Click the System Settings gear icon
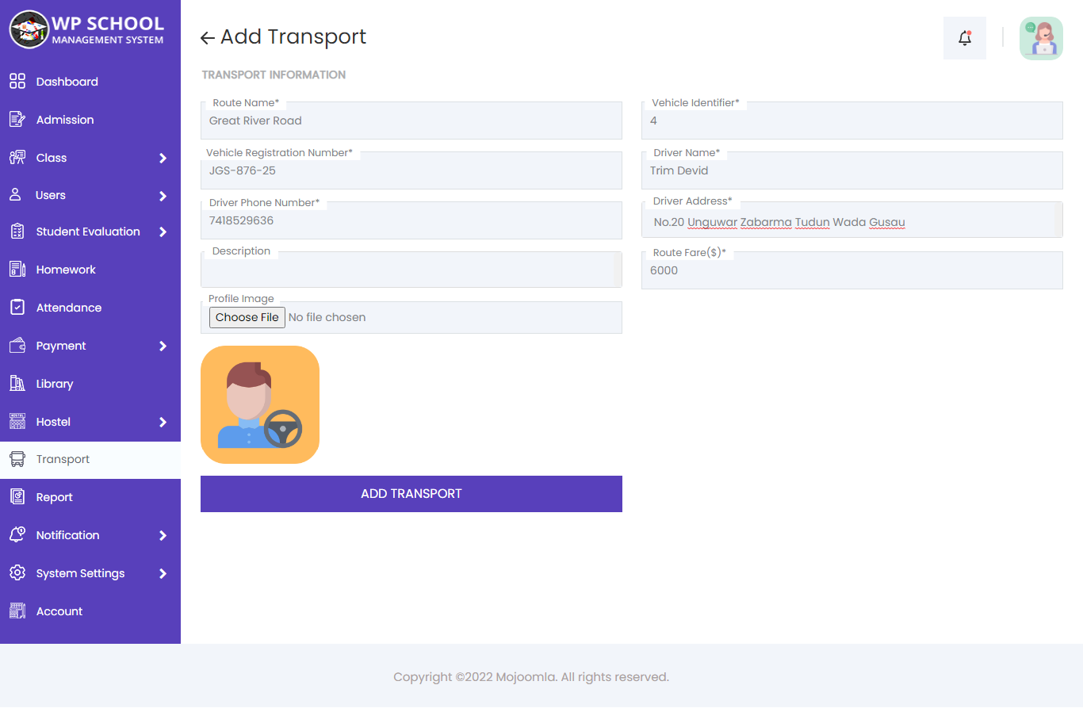 point(17,573)
